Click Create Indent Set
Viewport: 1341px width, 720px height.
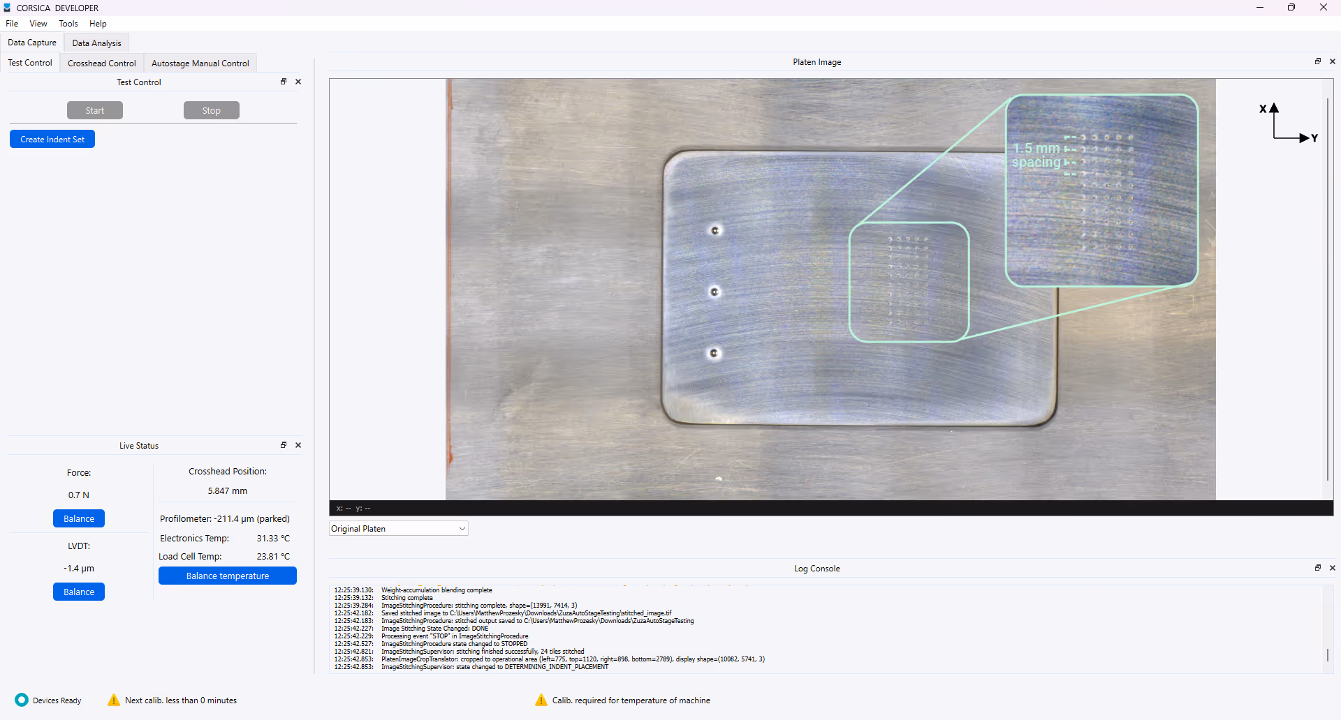coord(52,139)
